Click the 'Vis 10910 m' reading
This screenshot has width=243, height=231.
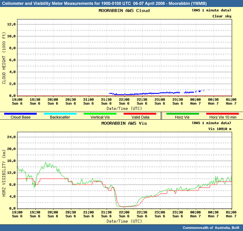[x=220, y=129]
